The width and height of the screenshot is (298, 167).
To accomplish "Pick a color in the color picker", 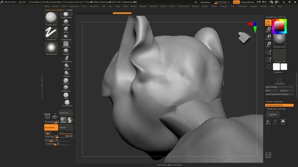I will (279, 26).
